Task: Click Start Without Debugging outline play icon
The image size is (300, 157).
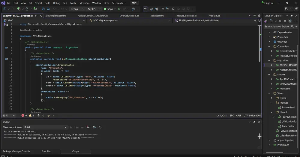Action: pyautogui.click(x=119, y=9)
